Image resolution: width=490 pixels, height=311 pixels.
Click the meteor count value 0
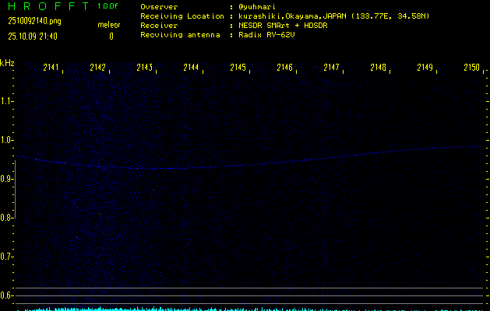(111, 36)
